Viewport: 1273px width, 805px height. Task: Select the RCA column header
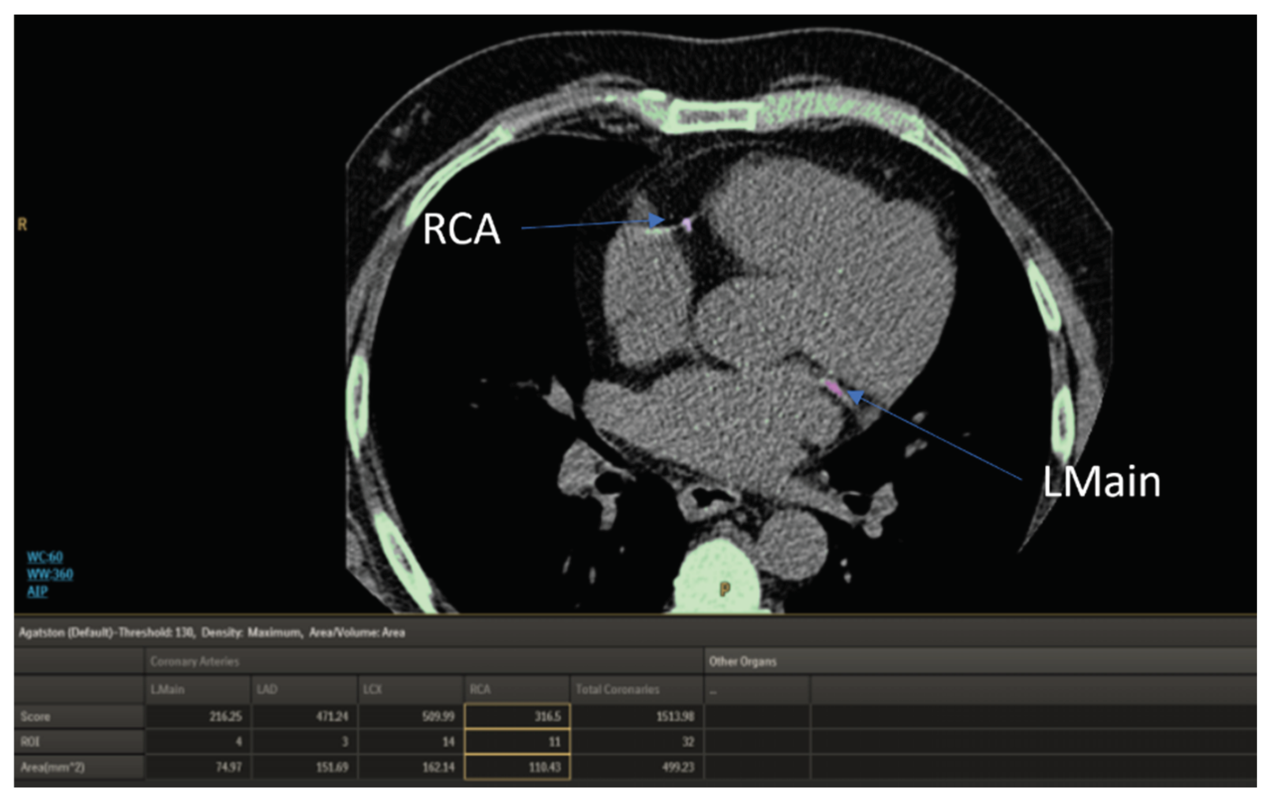[480, 689]
